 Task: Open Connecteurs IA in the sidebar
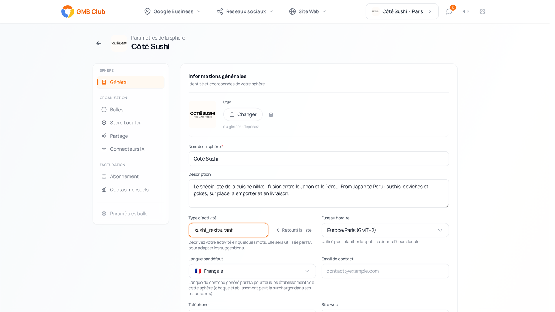(131, 149)
